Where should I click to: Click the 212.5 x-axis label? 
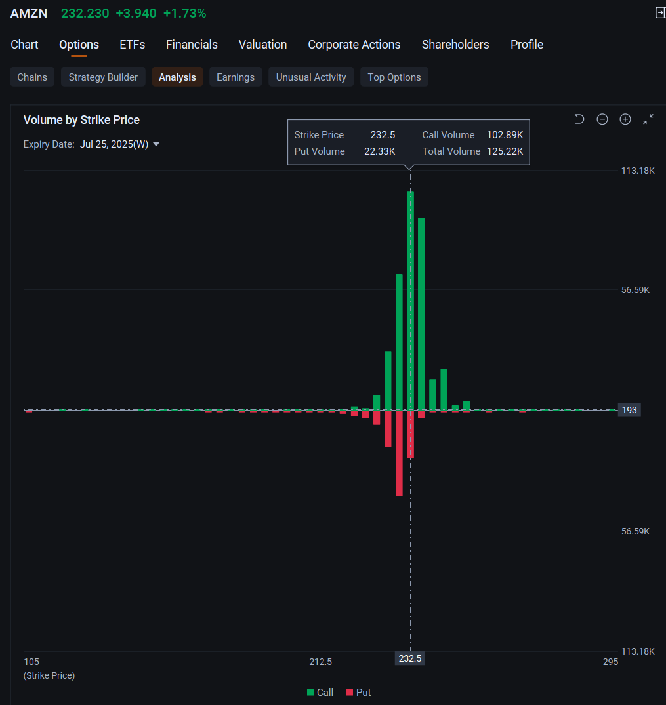click(320, 662)
